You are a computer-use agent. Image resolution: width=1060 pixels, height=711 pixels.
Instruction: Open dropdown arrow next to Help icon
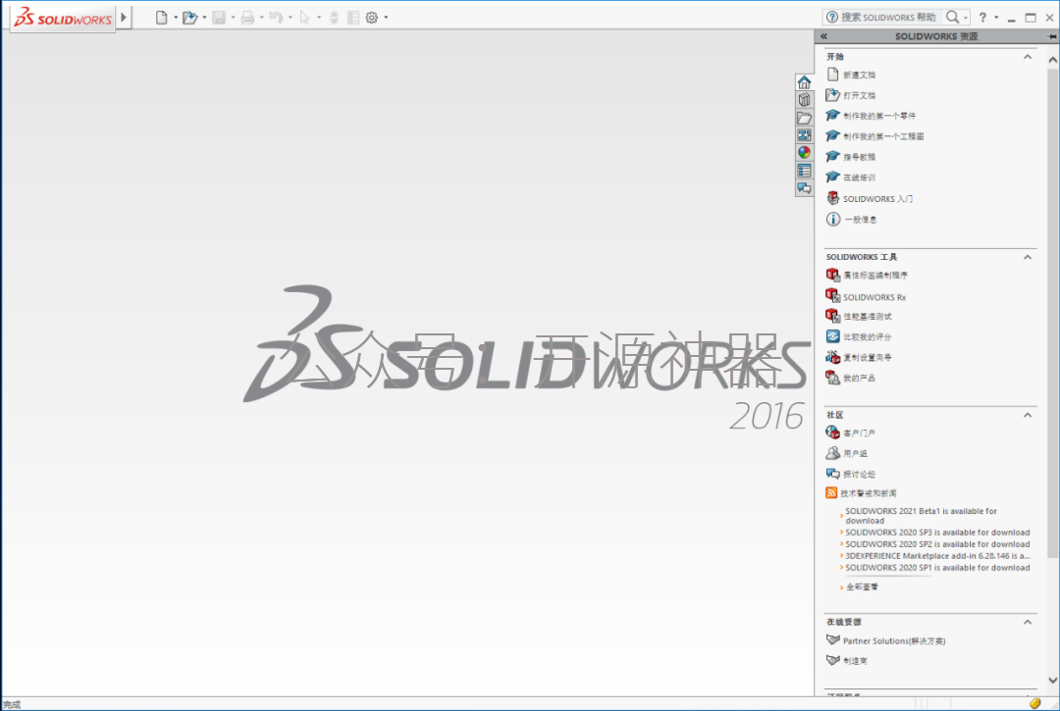(996, 18)
